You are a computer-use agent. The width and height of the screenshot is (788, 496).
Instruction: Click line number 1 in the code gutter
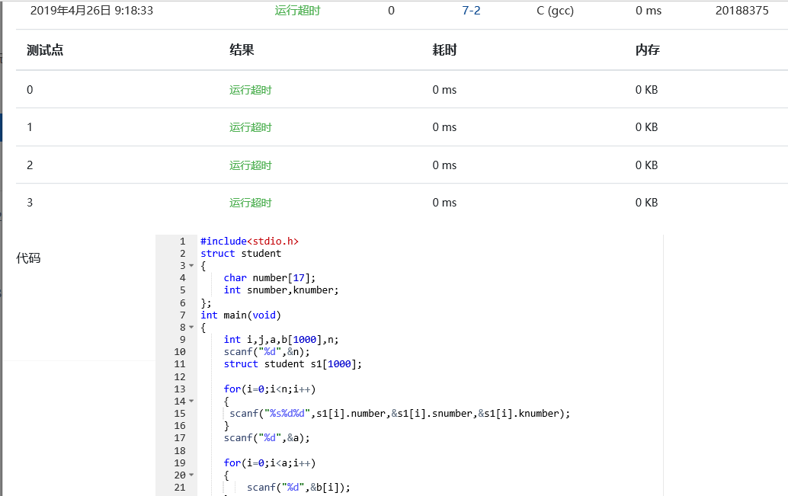pyautogui.click(x=182, y=242)
